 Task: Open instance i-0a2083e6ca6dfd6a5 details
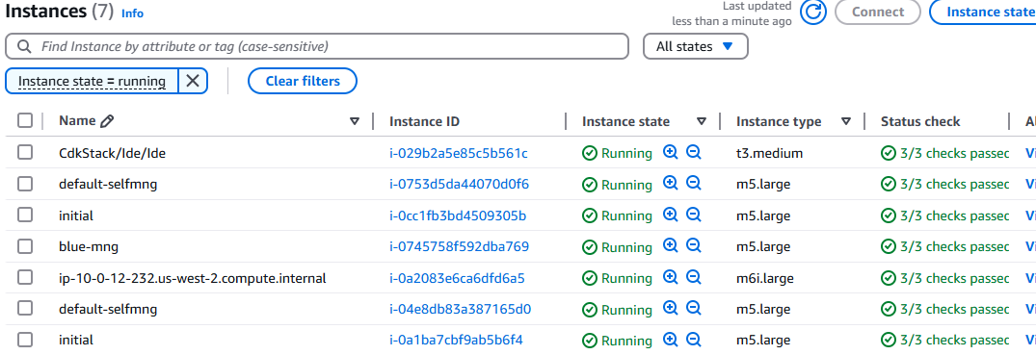pyautogui.click(x=457, y=278)
